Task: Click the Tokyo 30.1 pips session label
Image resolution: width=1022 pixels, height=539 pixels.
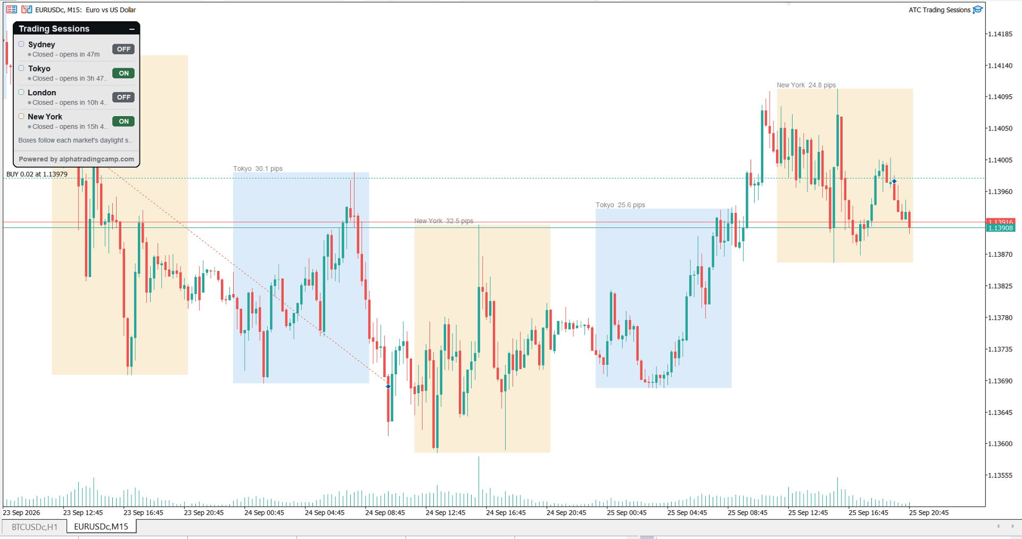Action: [258, 169]
